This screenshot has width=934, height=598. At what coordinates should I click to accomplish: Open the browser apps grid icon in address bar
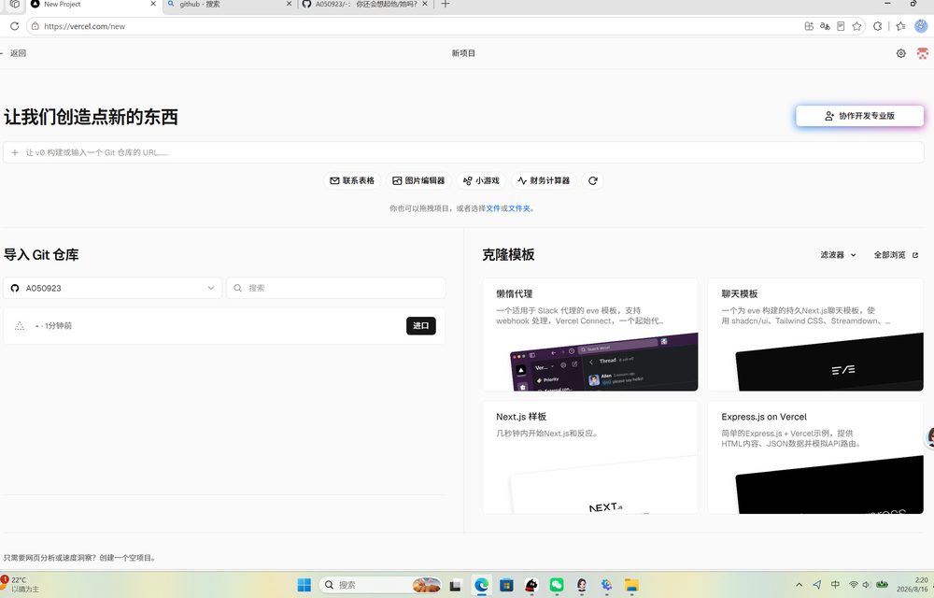point(808,26)
